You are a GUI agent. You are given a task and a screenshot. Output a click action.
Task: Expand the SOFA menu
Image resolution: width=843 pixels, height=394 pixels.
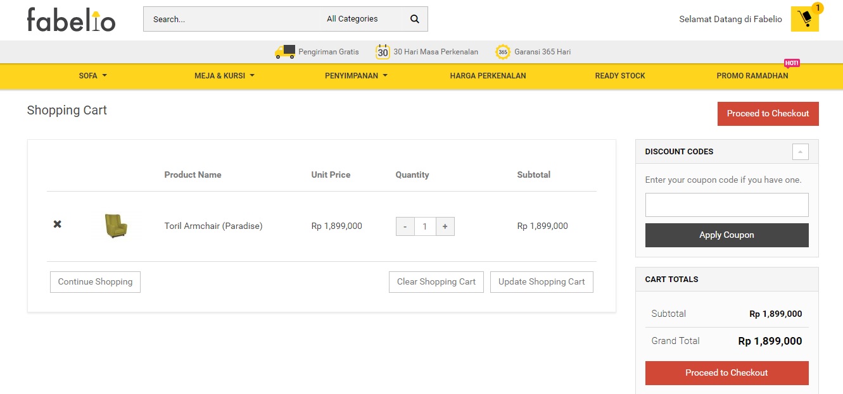click(93, 76)
